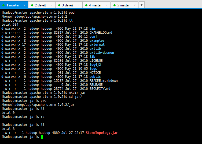Click the red 'StormTopology.jar' file name
This screenshot has width=202, height=144.
[102, 133]
